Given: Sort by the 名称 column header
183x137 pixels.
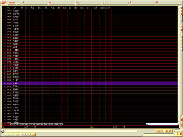Looking at the screenshot, I should pyautogui.click(x=15, y=7).
